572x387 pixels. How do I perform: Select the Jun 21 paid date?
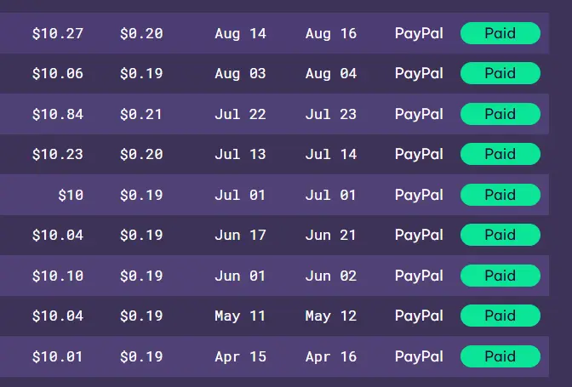(330, 235)
